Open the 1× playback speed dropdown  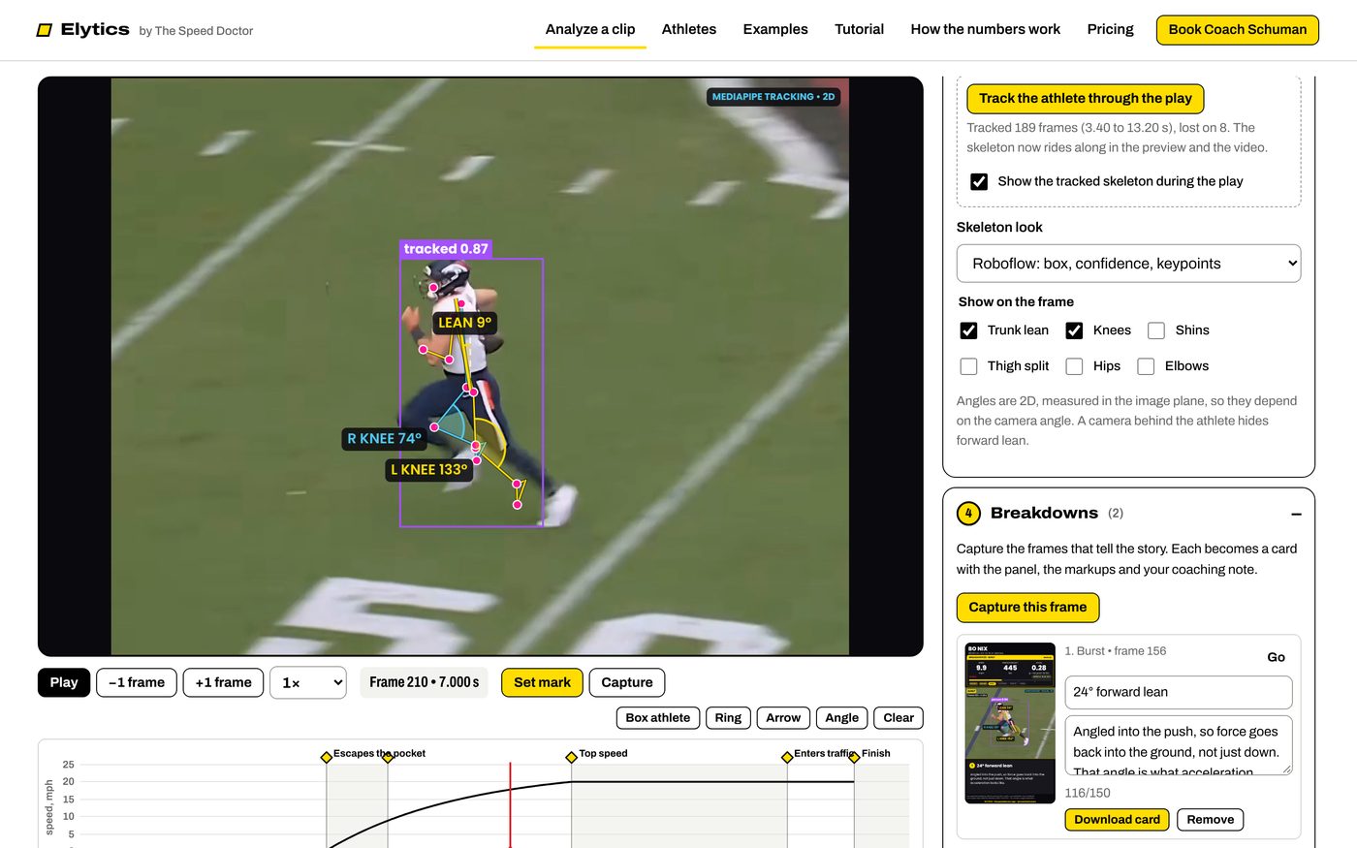coord(308,682)
